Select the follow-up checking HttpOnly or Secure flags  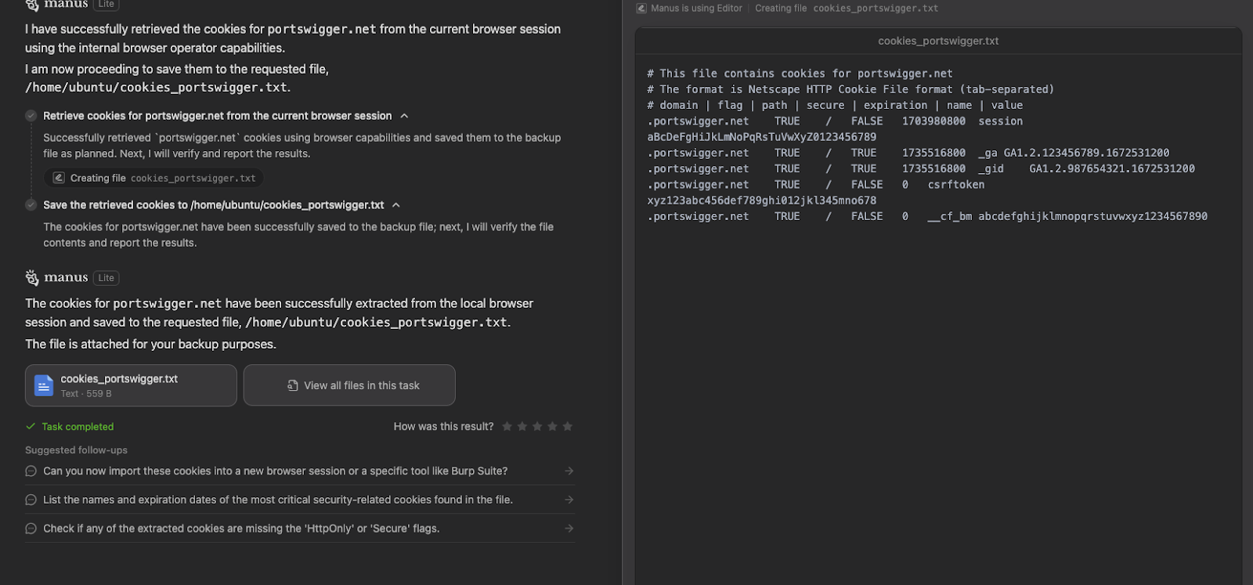coord(300,529)
